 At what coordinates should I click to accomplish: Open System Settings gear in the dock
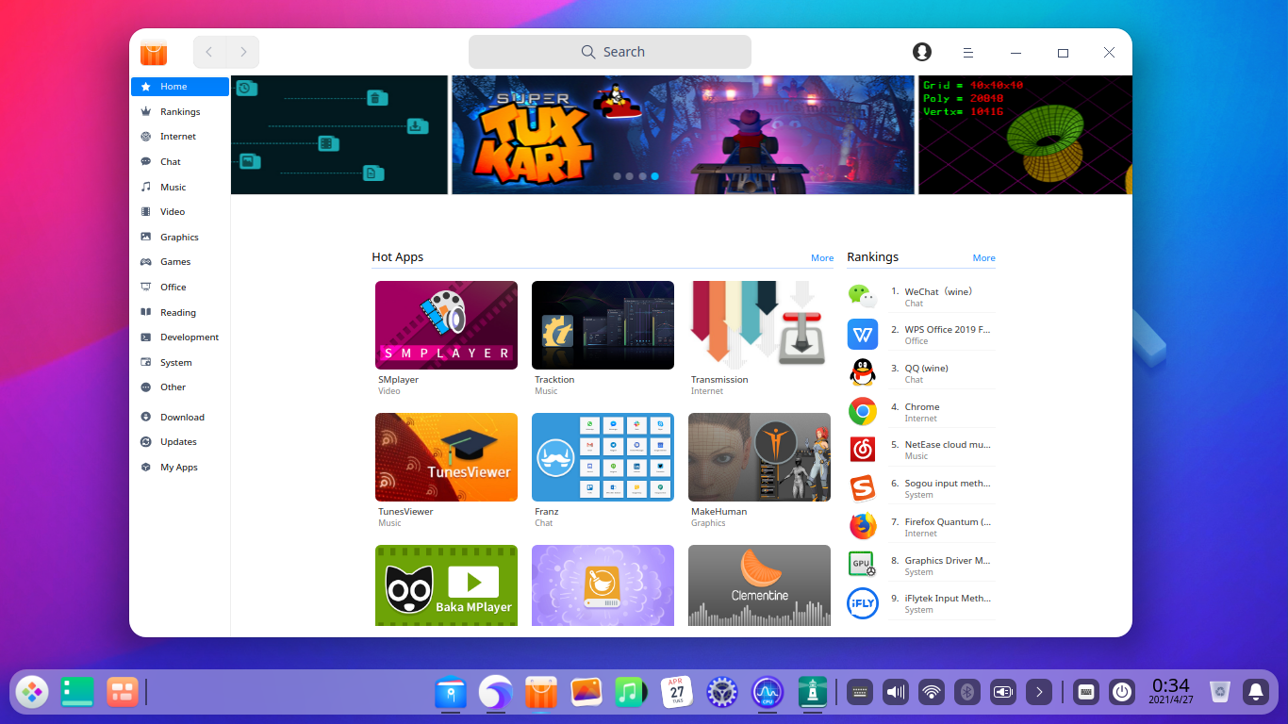722,693
